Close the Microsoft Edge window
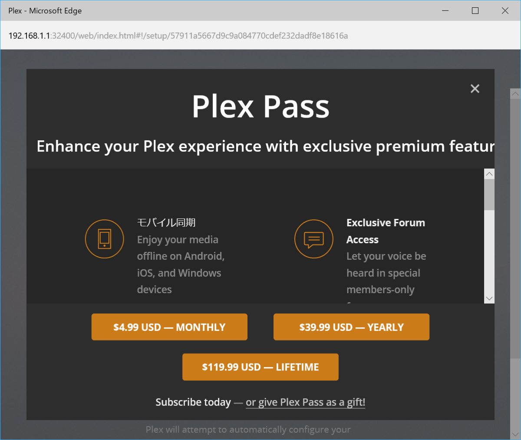 pyautogui.click(x=505, y=11)
